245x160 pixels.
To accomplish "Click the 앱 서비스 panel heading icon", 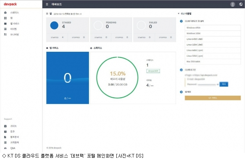I will [47, 48].
